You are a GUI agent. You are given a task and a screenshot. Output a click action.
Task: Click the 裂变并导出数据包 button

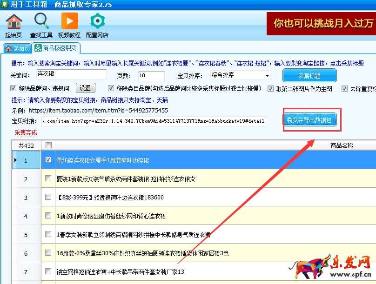pos(309,120)
